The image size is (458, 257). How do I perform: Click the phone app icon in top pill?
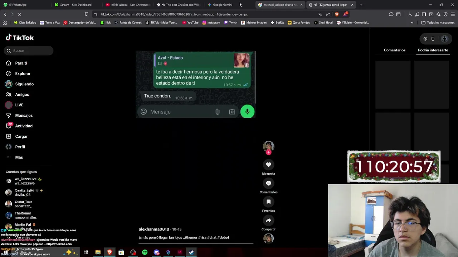point(433,39)
